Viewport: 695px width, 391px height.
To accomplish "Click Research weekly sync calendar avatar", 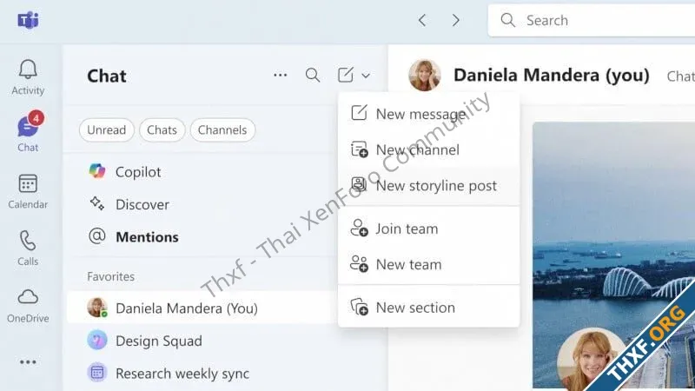I will click(97, 373).
